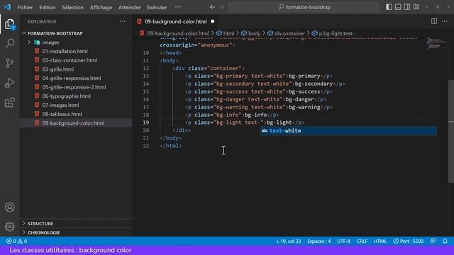
Task: Click the editor vertical scrollbar
Action: tap(451, 131)
